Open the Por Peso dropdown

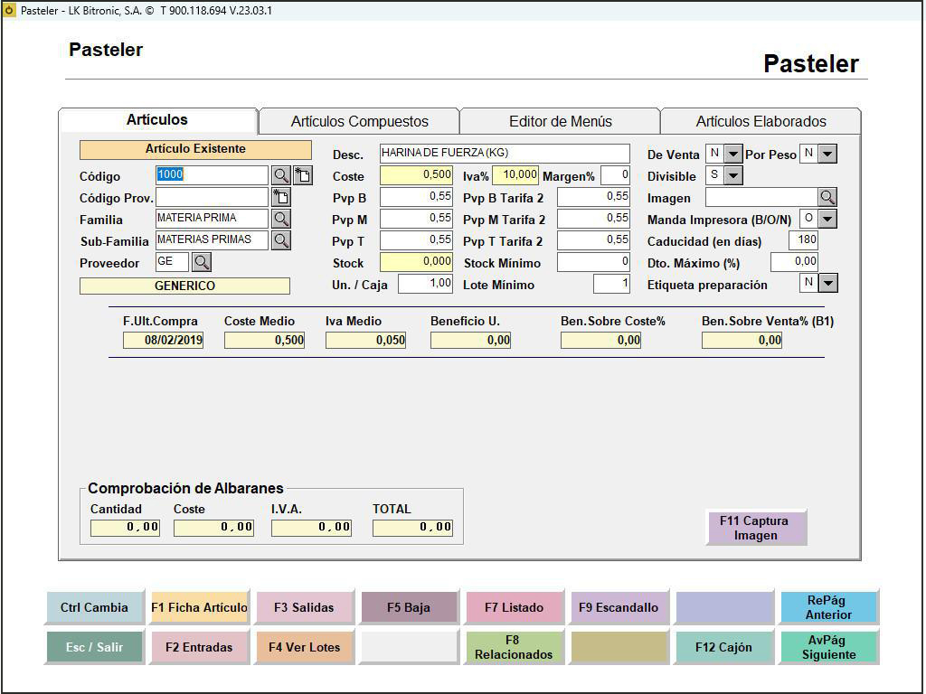coord(827,154)
